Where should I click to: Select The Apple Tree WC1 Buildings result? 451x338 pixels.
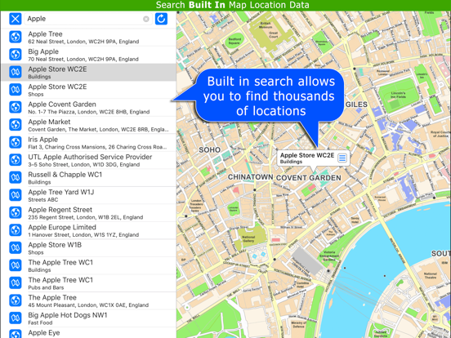point(88,265)
